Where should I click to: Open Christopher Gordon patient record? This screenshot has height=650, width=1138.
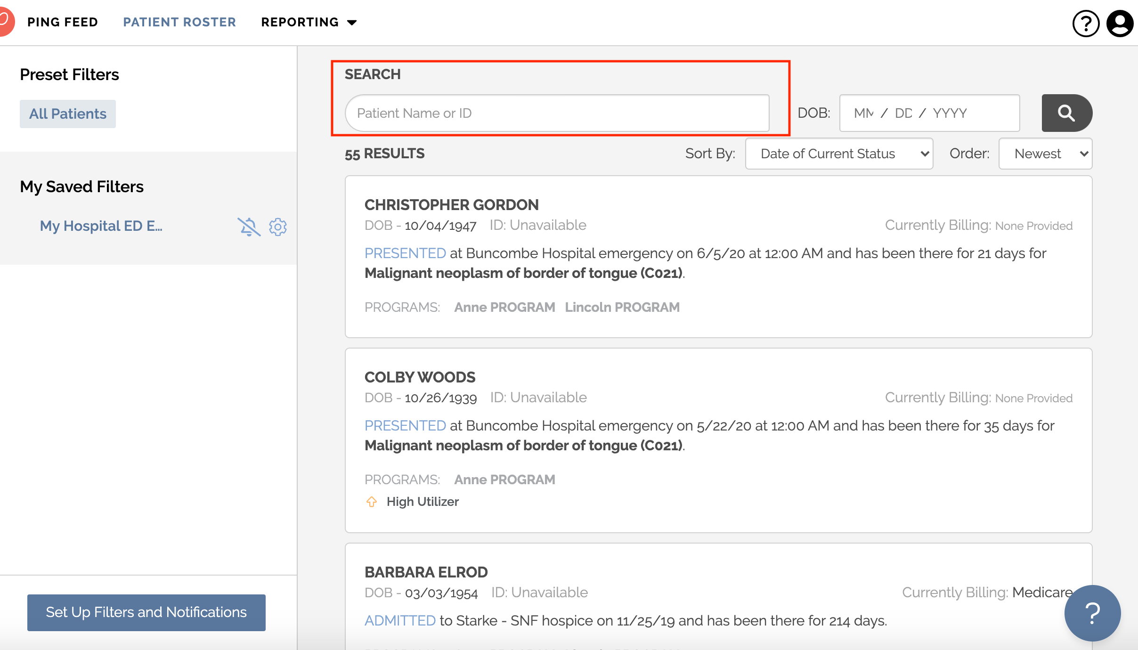point(451,205)
